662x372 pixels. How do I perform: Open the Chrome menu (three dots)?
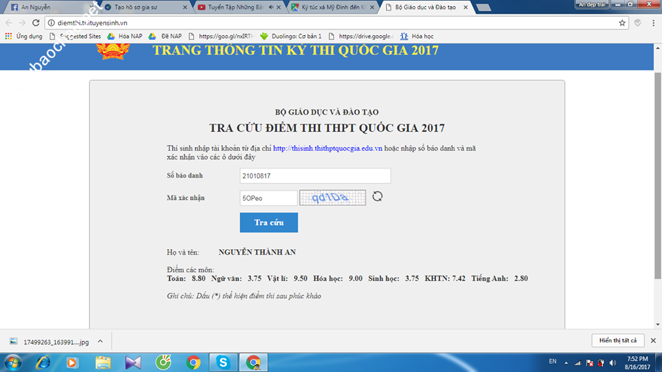tap(652, 23)
